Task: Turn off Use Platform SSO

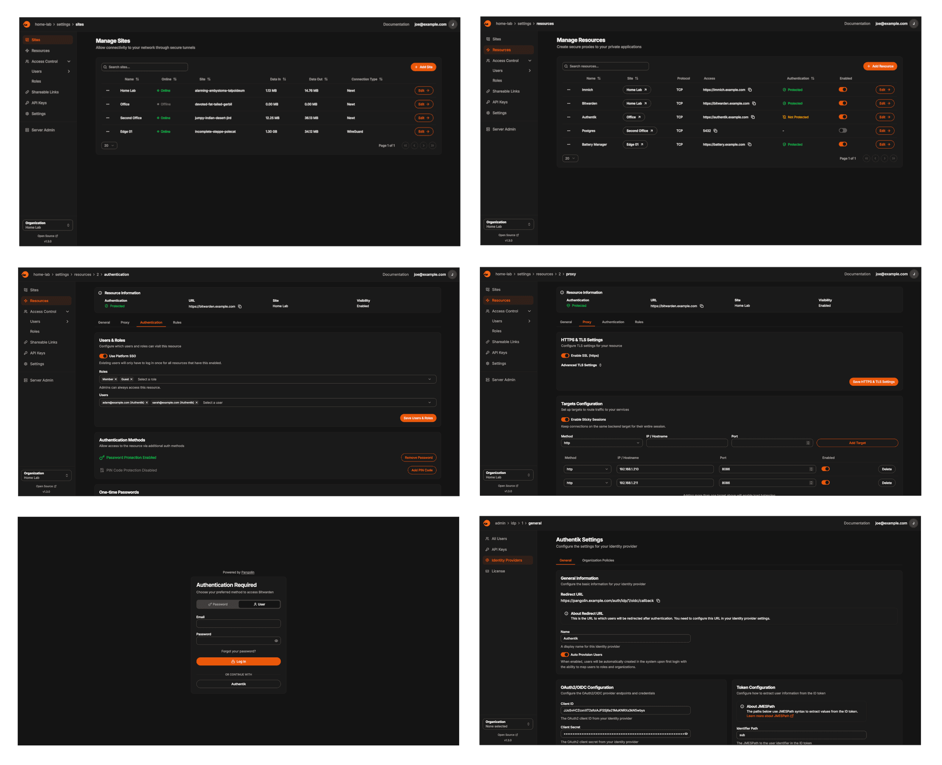Action: point(103,356)
